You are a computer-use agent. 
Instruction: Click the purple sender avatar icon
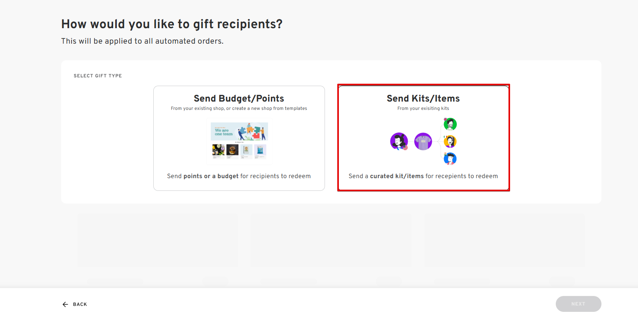399,141
